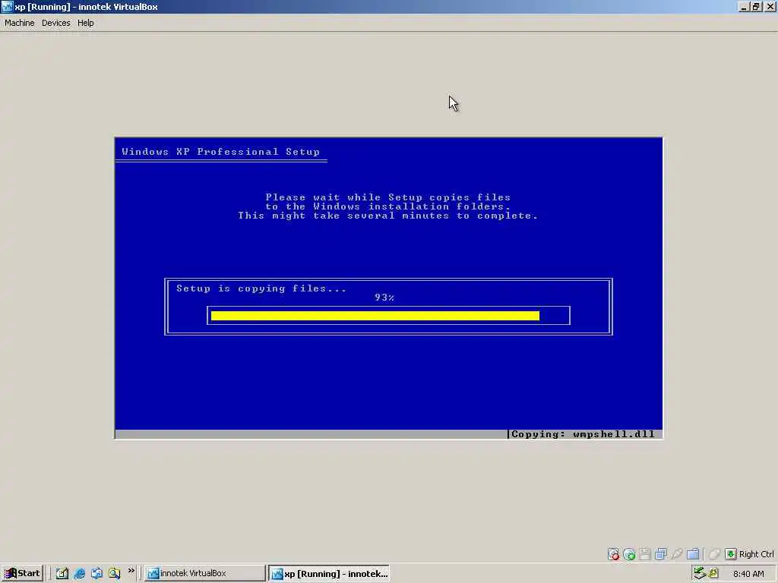Open the Machine menu
The image size is (778, 583).
[19, 23]
